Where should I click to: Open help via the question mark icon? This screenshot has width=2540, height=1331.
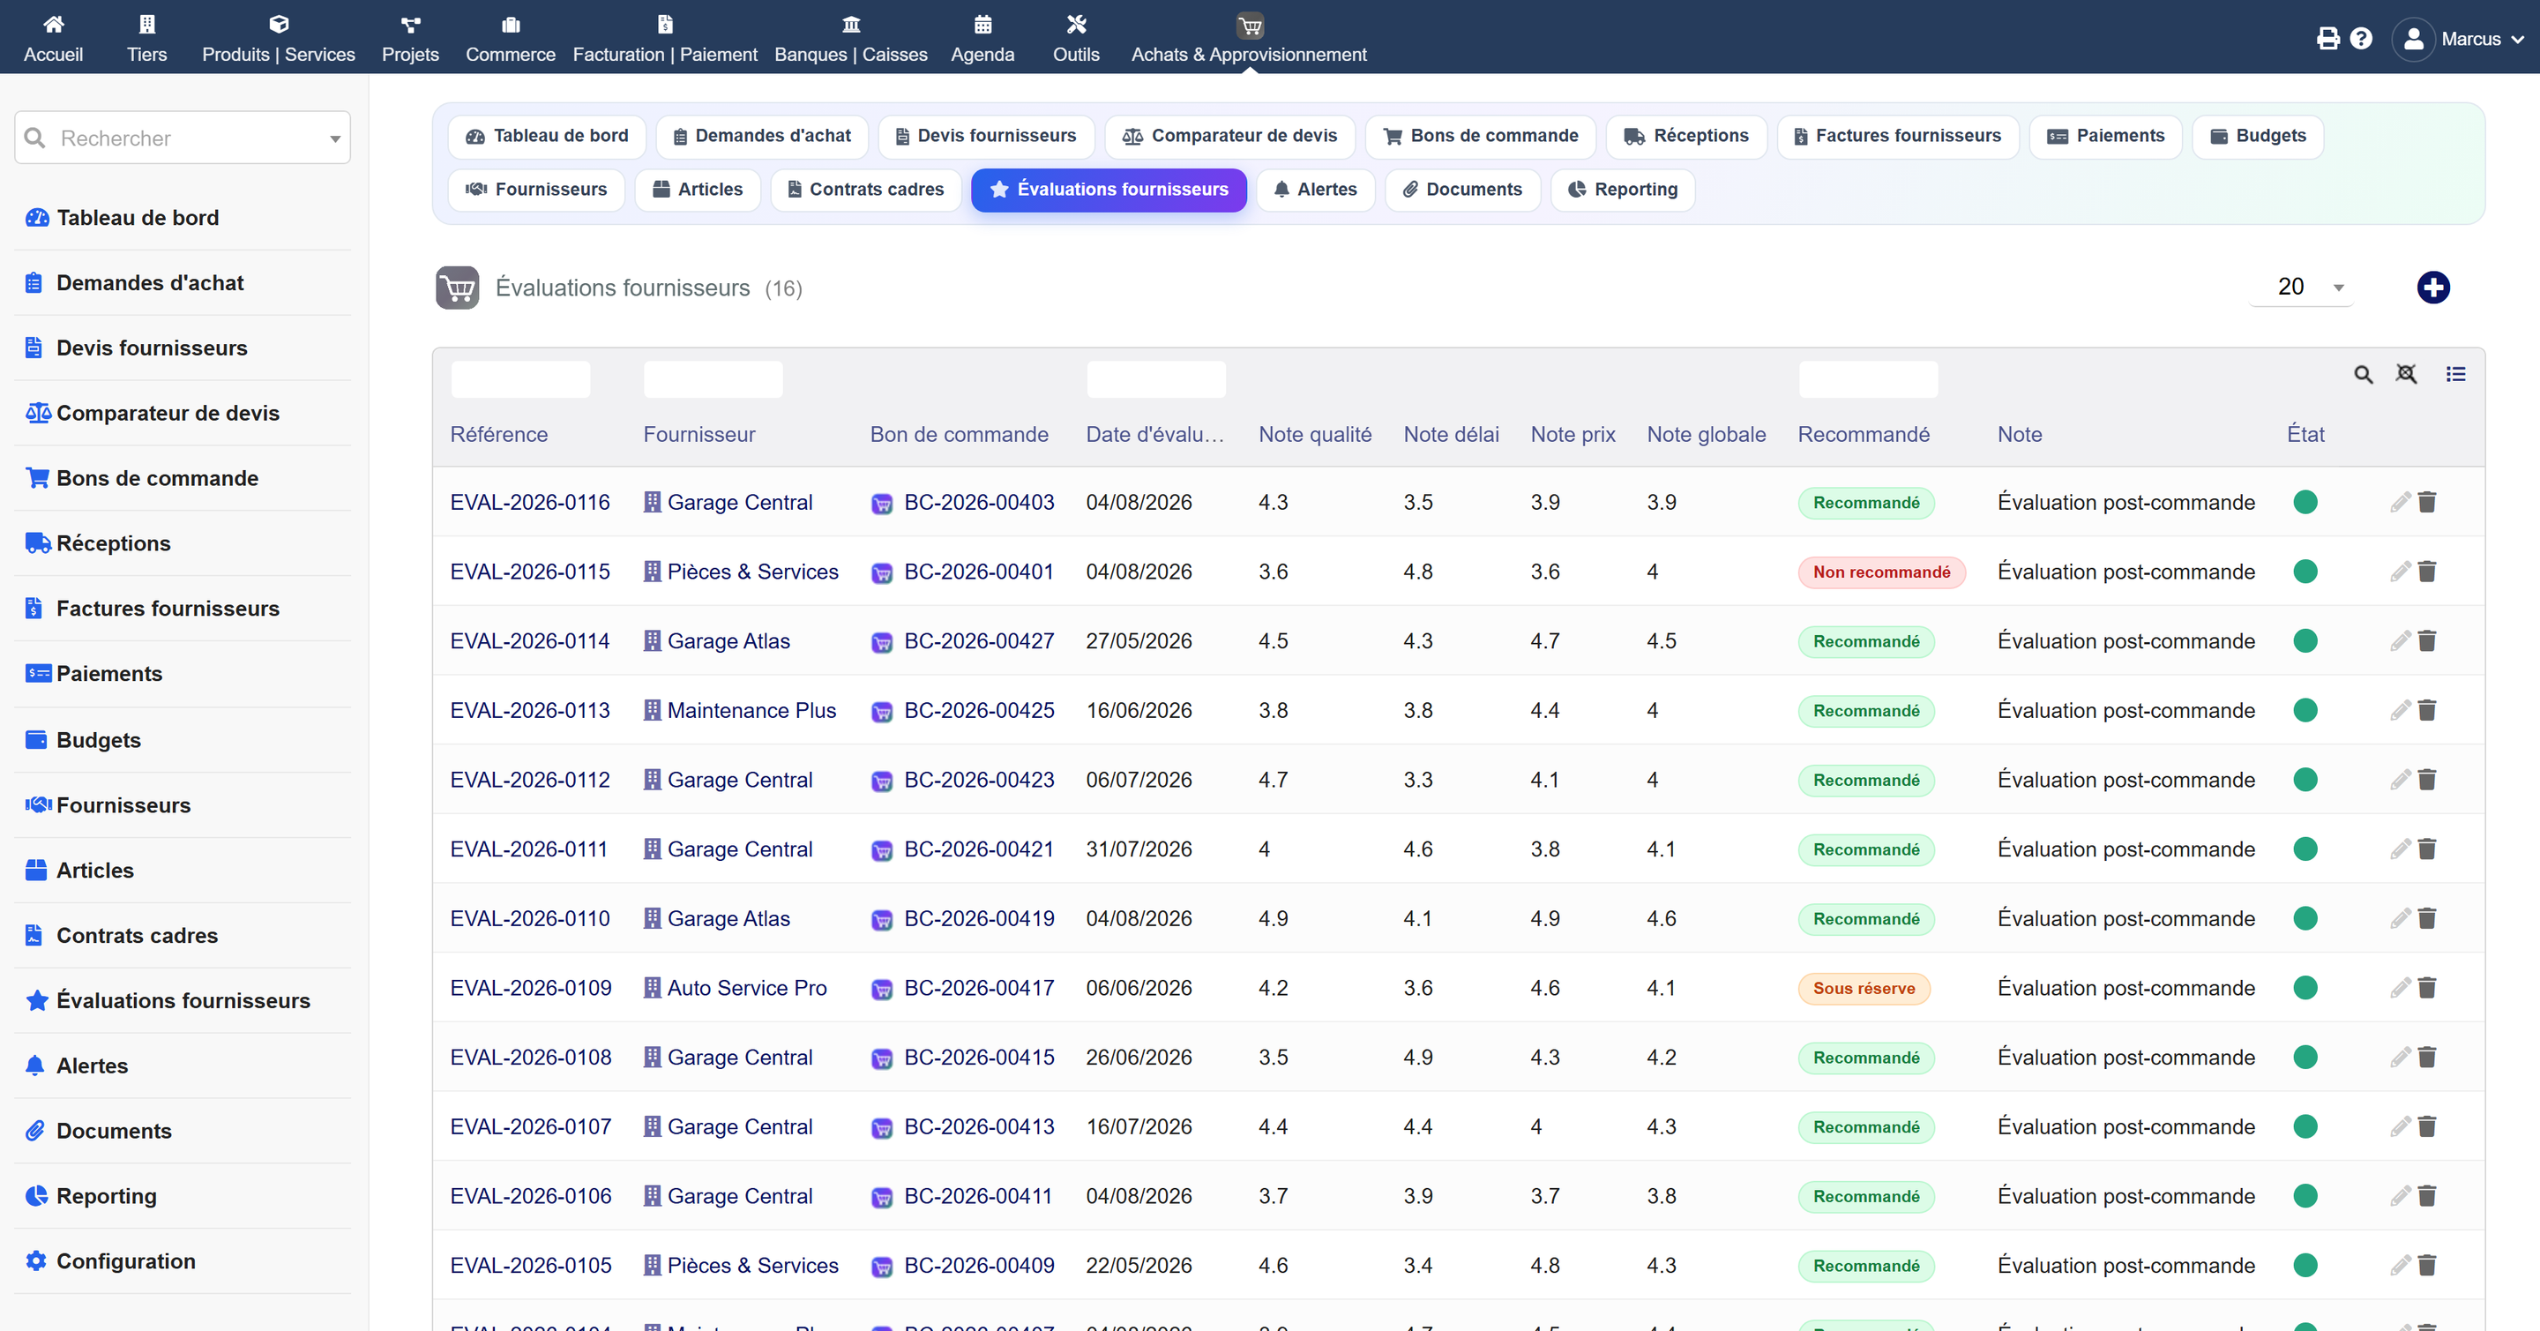click(2361, 39)
